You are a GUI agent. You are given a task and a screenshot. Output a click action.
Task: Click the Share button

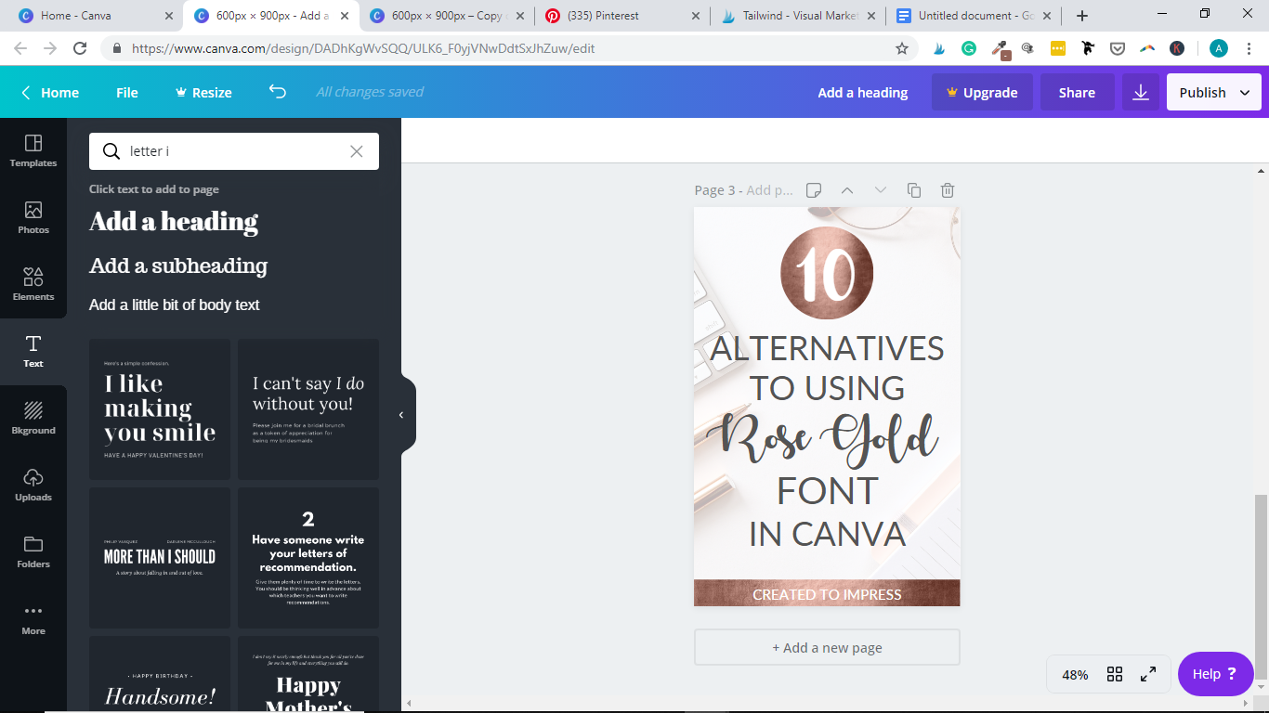pos(1077,92)
